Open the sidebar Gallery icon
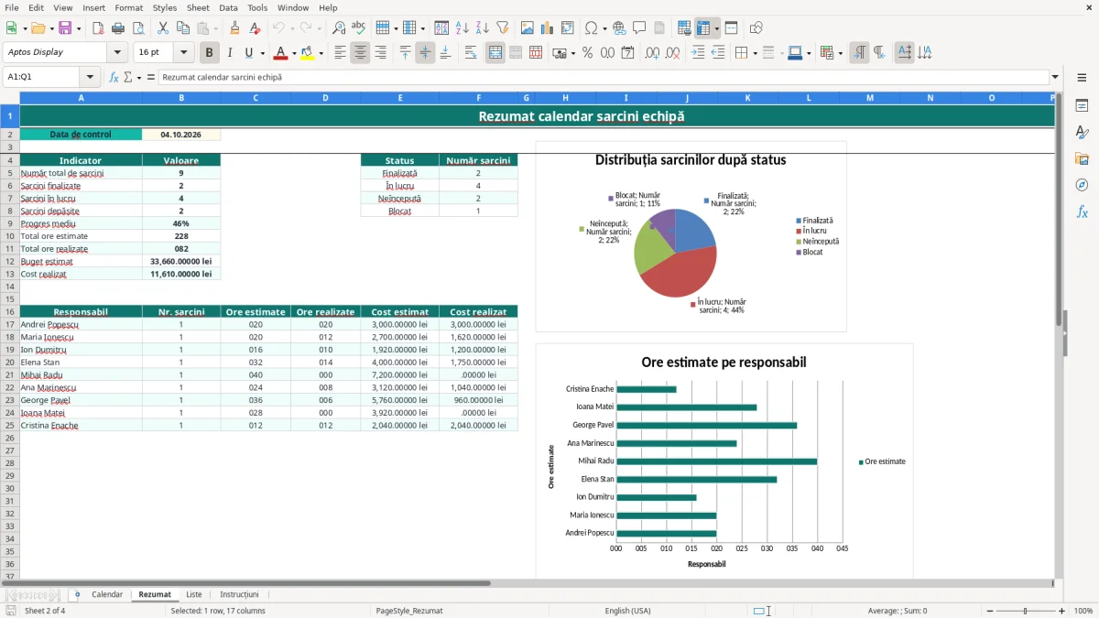Viewport: 1099px width, 618px height. click(x=1082, y=158)
